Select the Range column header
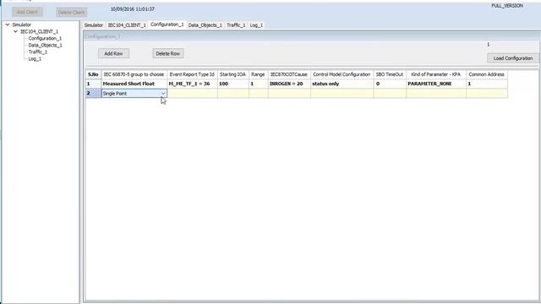Screen dimensions: 541x304 258,74
